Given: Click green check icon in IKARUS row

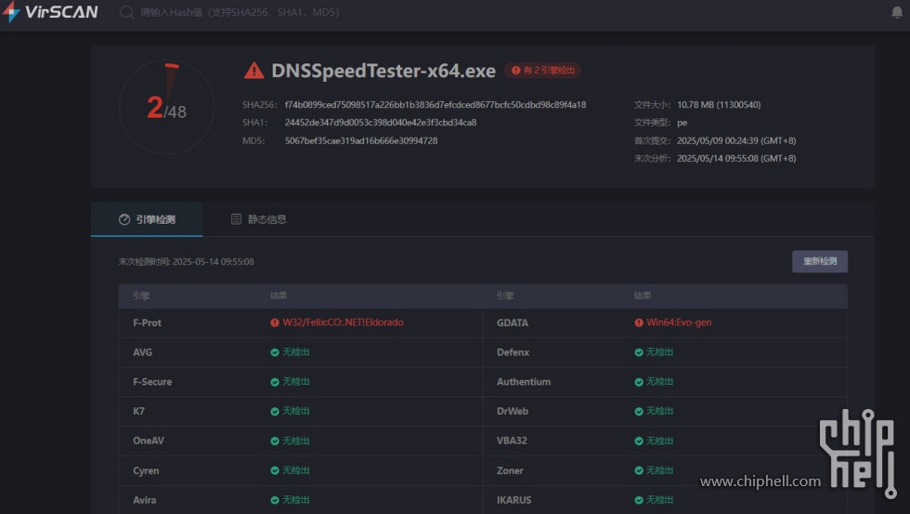Looking at the screenshot, I should [x=639, y=500].
